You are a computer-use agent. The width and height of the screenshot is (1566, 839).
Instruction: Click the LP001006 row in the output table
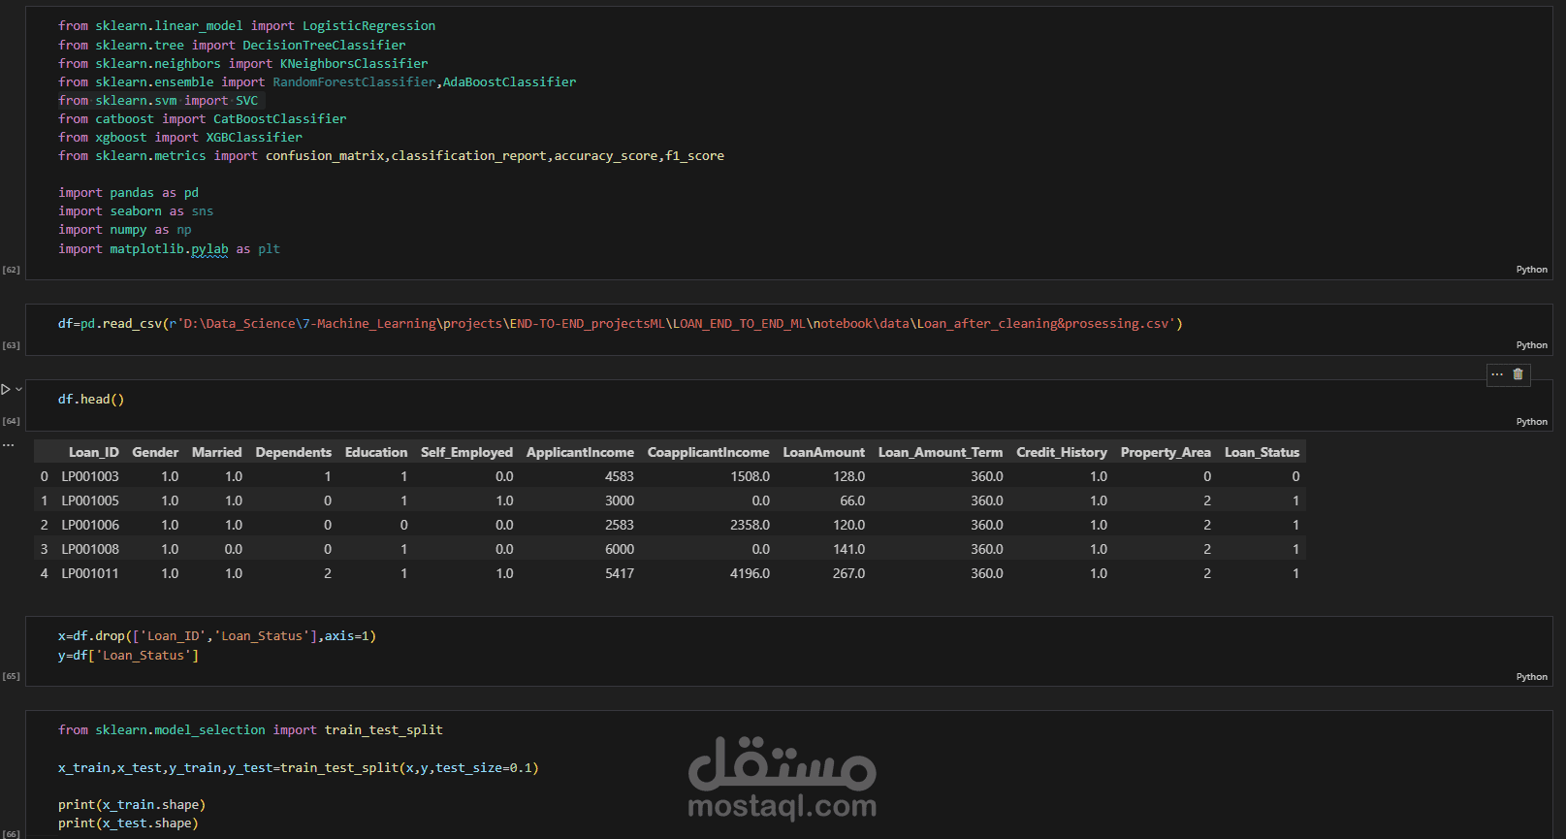click(670, 525)
